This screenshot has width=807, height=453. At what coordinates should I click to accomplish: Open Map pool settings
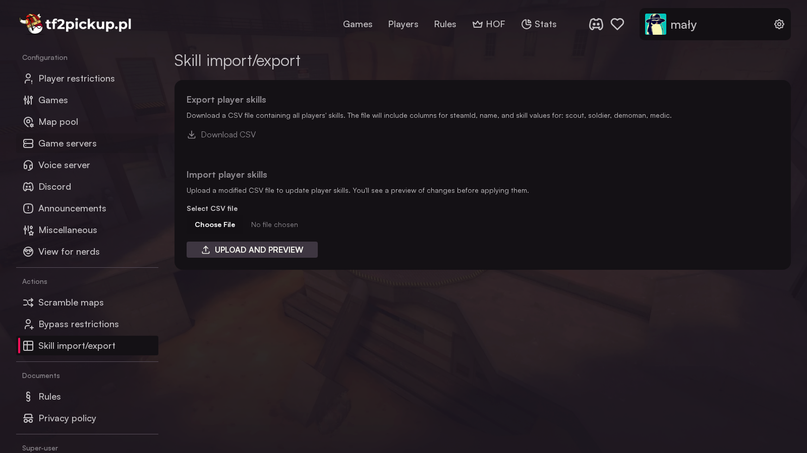(58, 122)
